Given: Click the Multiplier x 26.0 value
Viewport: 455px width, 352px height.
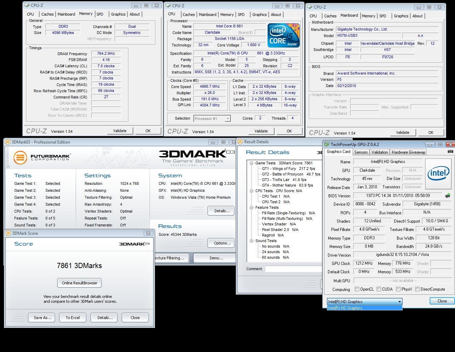Looking at the screenshot, I should click(x=210, y=93).
